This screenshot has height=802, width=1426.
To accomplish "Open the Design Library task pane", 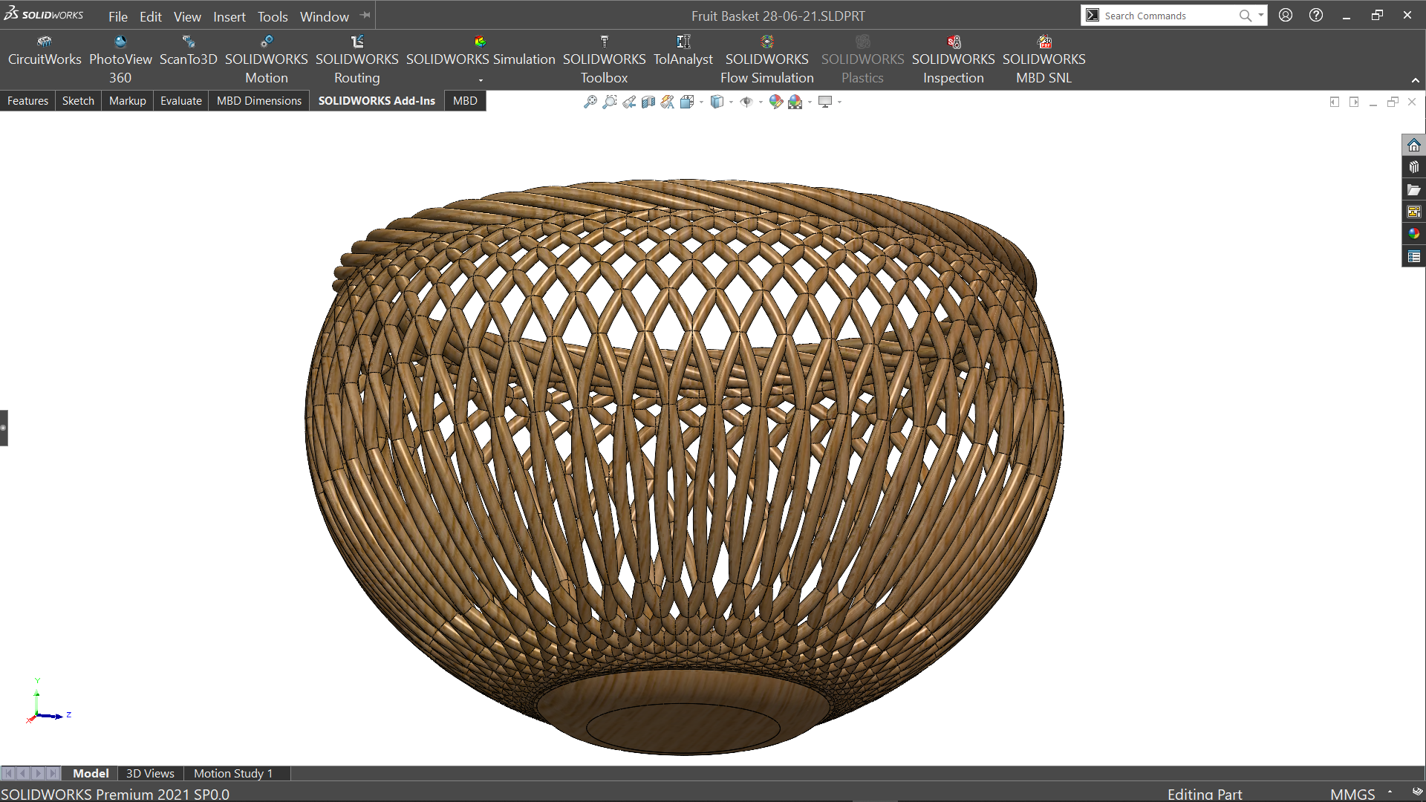I will pyautogui.click(x=1413, y=167).
